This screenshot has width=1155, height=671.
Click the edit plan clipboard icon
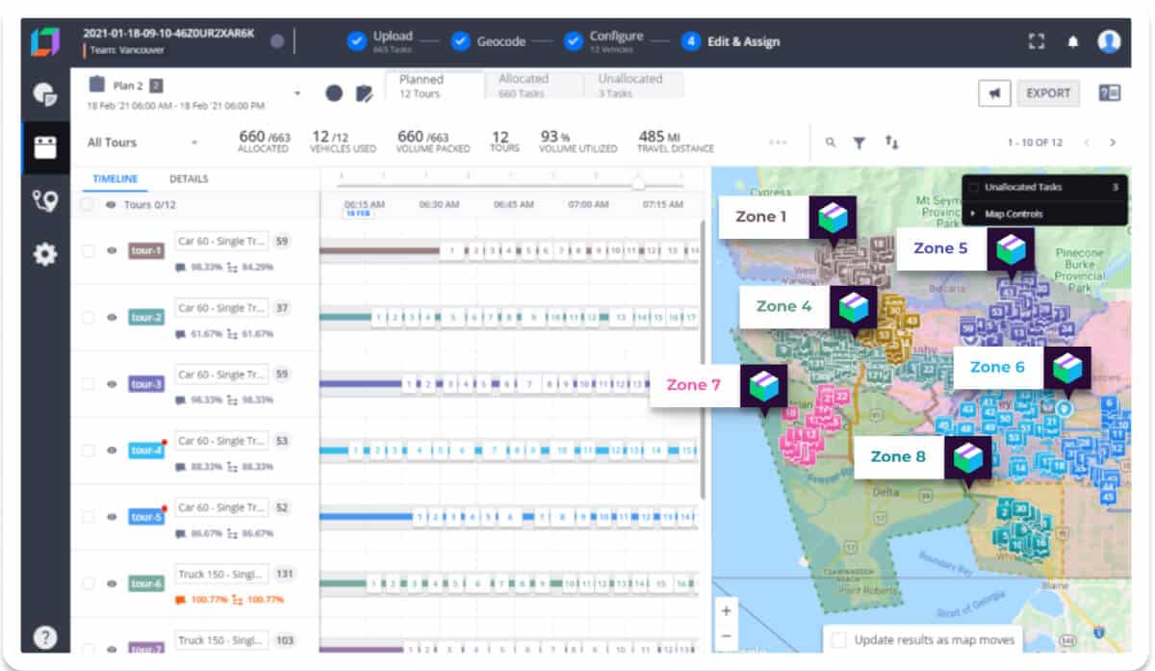(x=364, y=93)
